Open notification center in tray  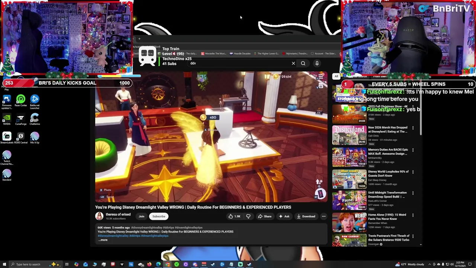pyautogui.click(x=470, y=264)
